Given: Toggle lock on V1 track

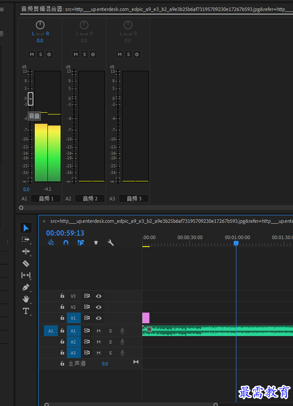Looking at the screenshot, I should [x=62, y=317].
